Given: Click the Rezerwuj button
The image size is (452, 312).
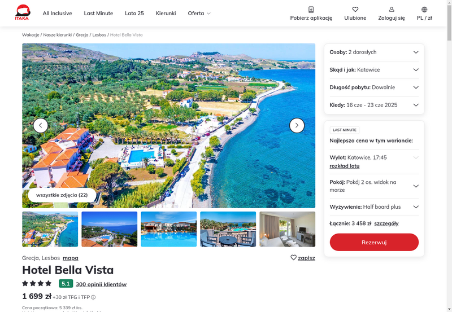Looking at the screenshot, I should [x=374, y=242].
